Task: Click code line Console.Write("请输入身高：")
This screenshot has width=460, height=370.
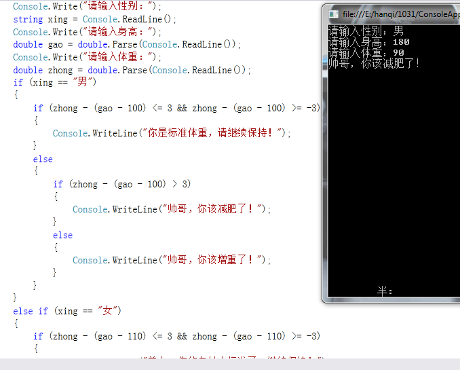Action: pos(87,32)
